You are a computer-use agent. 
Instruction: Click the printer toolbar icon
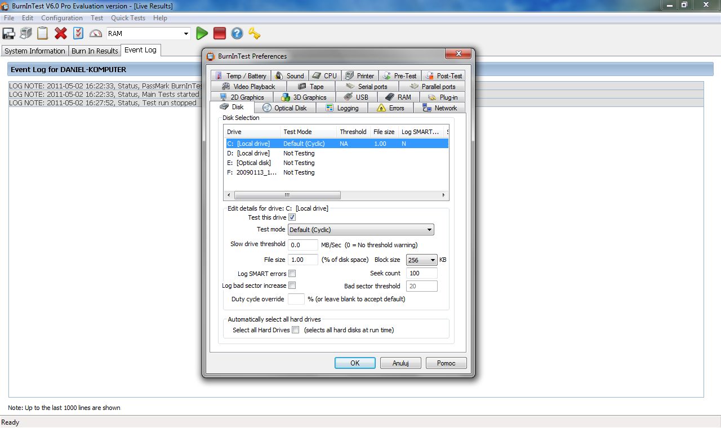25,33
